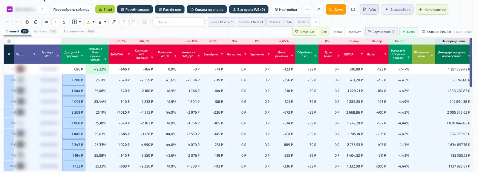Click the redo arrow icon
Screen dimensions: 478x173
coord(16,22)
